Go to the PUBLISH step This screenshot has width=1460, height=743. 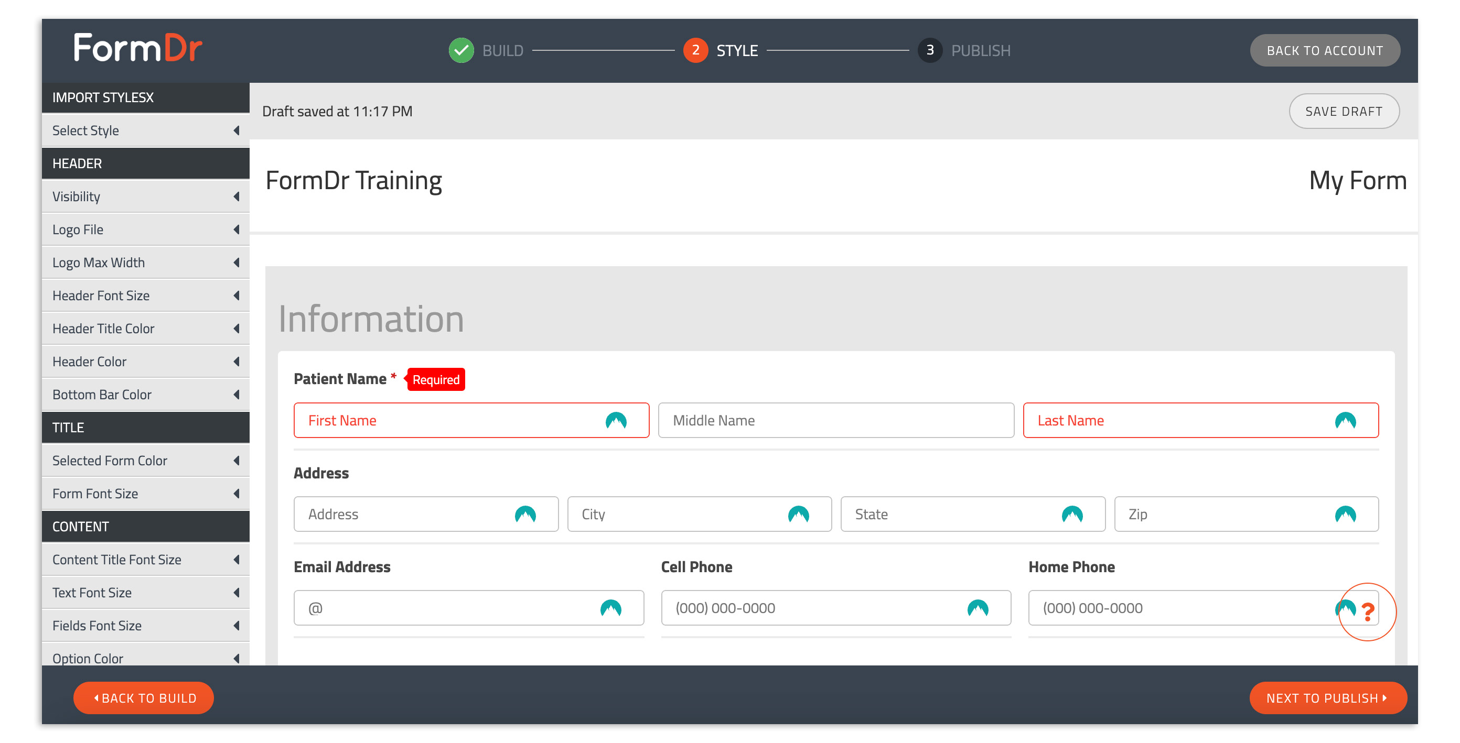pyautogui.click(x=981, y=50)
